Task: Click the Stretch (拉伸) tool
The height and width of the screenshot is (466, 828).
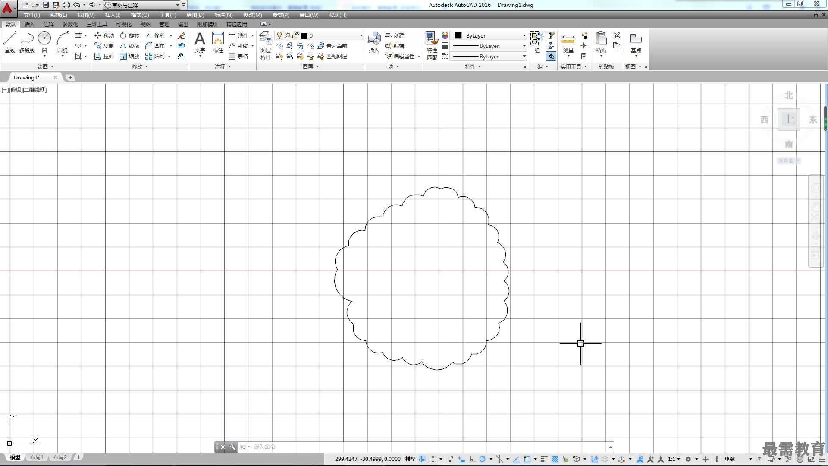Action: (x=104, y=56)
